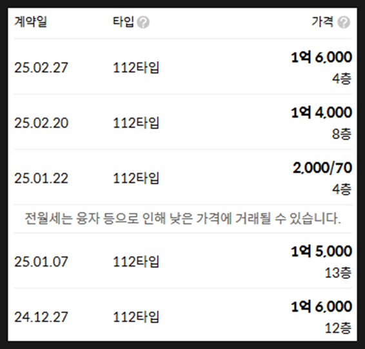The width and height of the screenshot is (365, 349).
Task: Click the 1억 4,000 price on 8층
Action: 321,113
